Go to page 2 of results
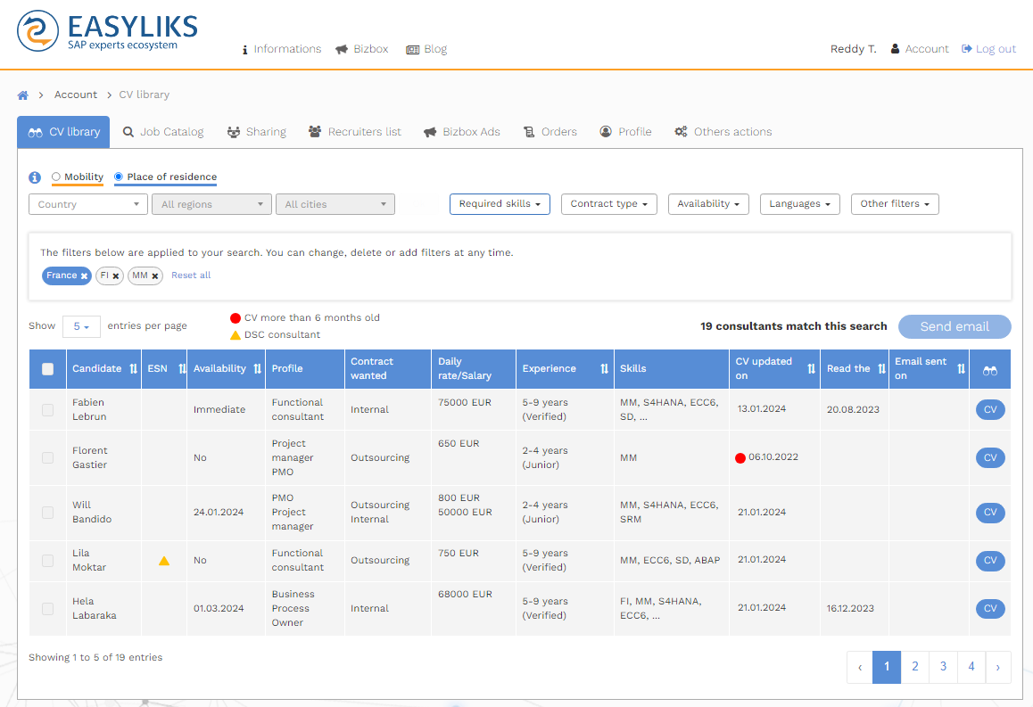This screenshot has height=707, width=1033. pos(914,667)
